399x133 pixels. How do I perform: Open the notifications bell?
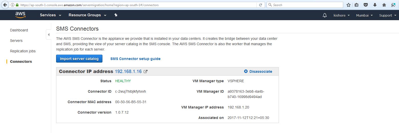click(x=325, y=15)
